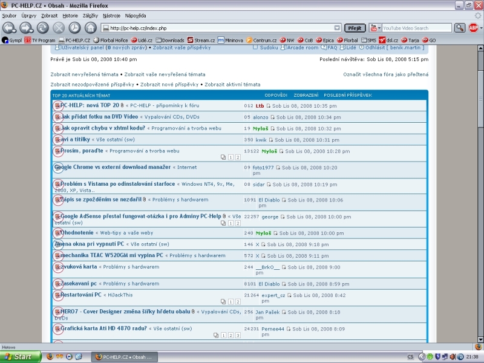484x363 pixels.
Task: Open the Stream.cz bookmark in the bookmarks bar
Action: (x=201, y=41)
